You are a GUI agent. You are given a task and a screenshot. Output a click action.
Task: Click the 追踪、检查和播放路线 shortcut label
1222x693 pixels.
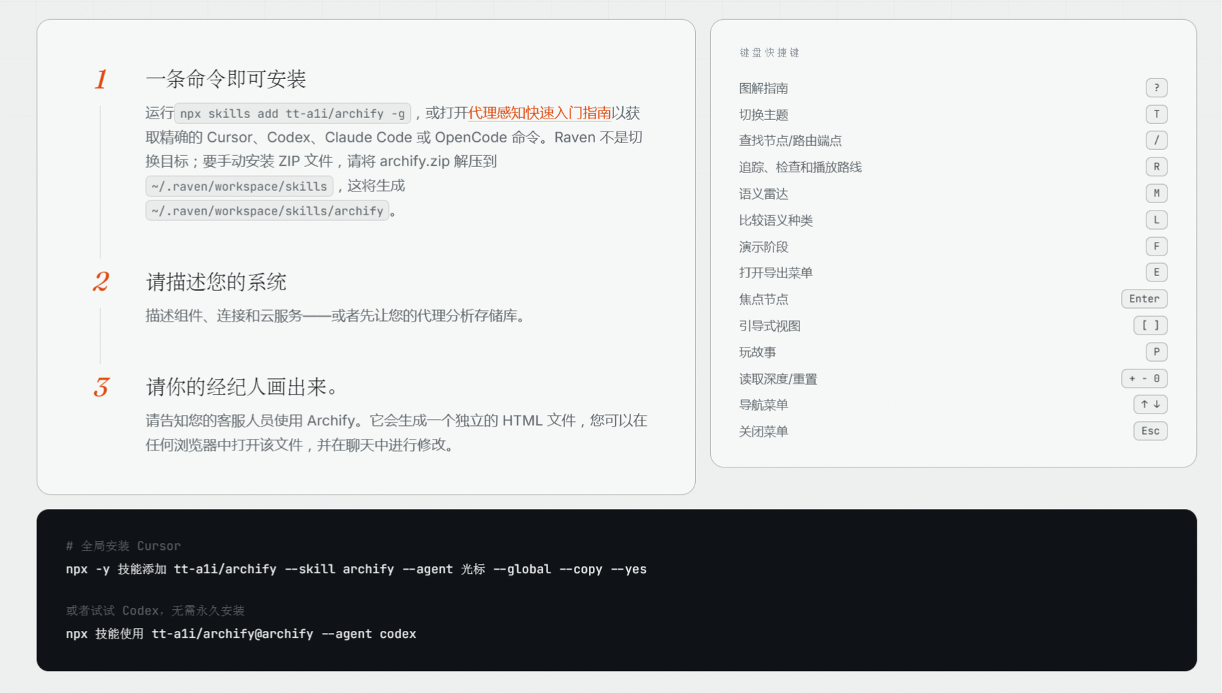(x=801, y=167)
